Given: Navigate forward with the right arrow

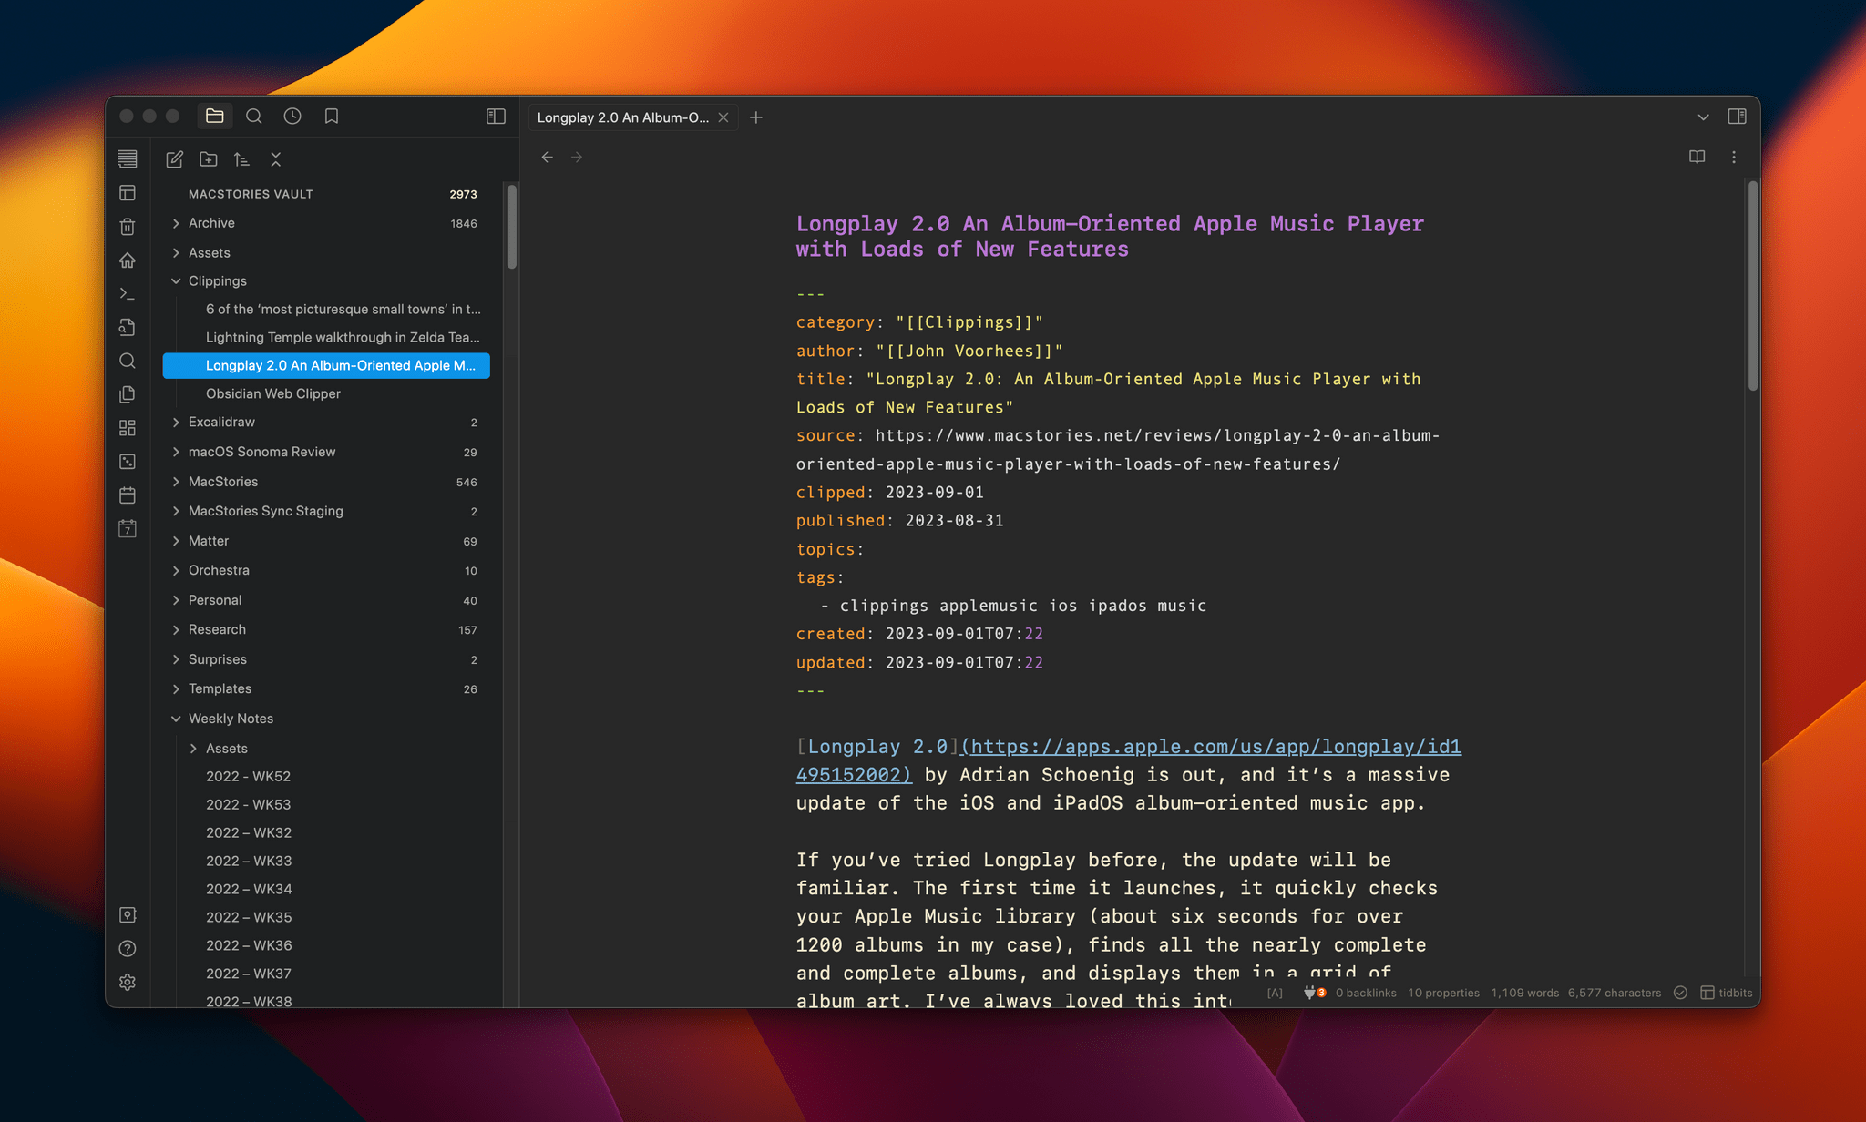Looking at the screenshot, I should coord(577,158).
